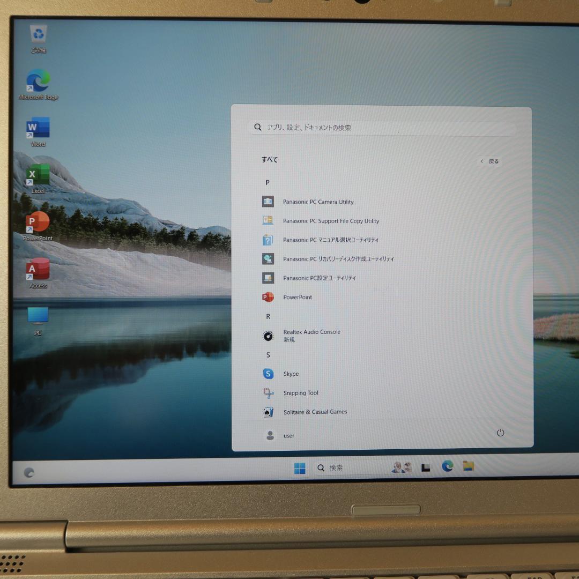Image resolution: width=579 pixels, height=579 pixels.
Task: Select the Skype text entry
Action: [291, 374]
